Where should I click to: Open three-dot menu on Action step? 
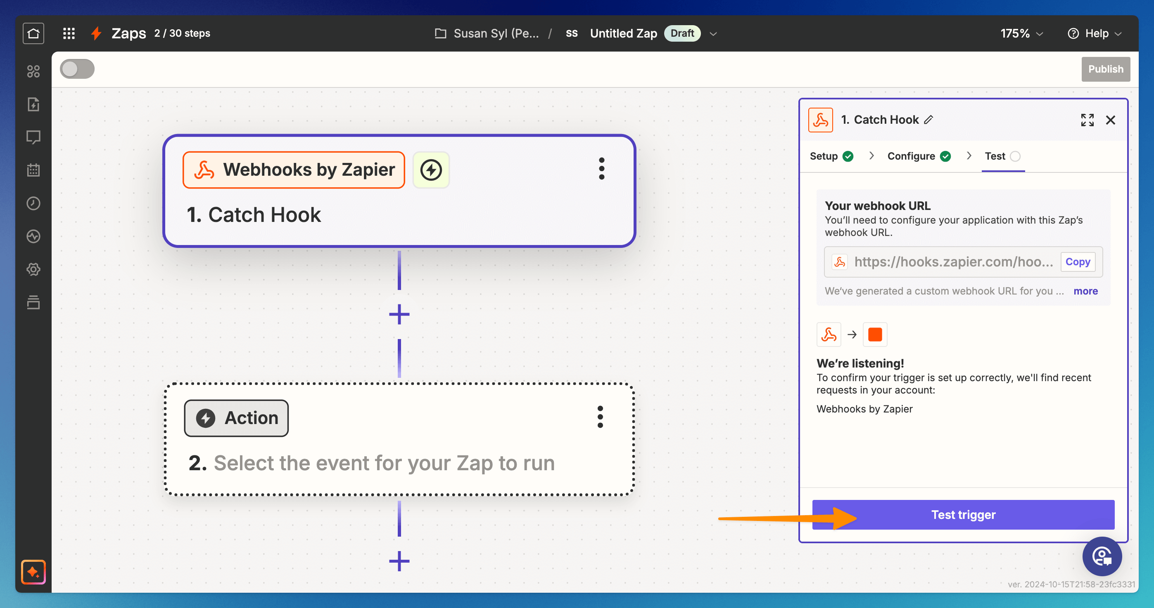[600, 417]
